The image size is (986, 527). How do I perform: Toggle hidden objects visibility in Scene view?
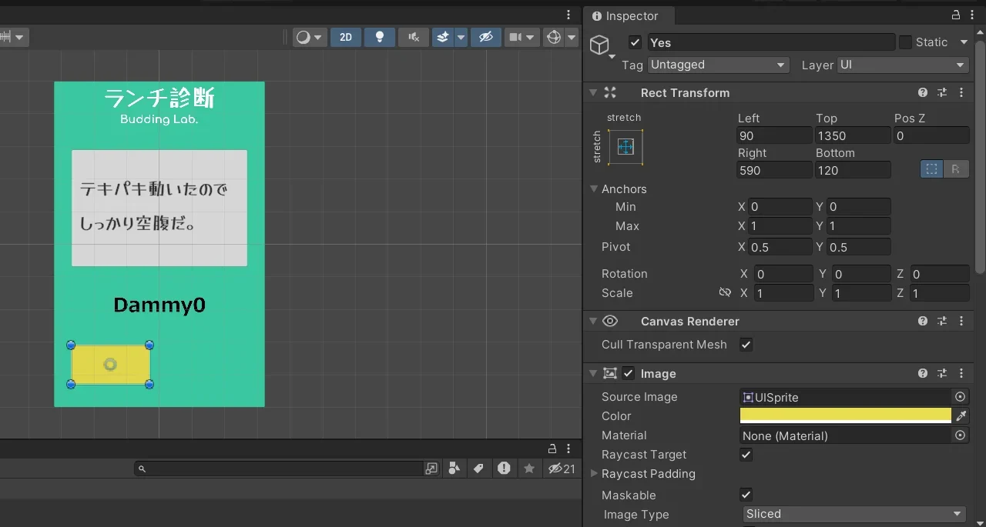click(485, 37)
